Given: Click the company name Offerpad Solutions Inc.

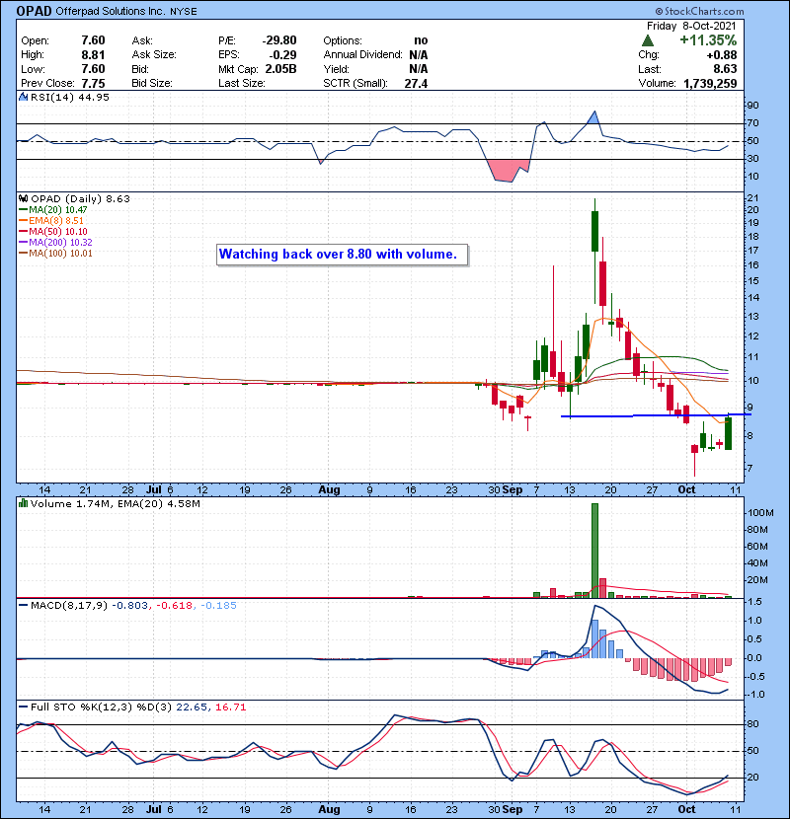Looking at the screenshot, I should pyautogui.click(x=110, y=11).
